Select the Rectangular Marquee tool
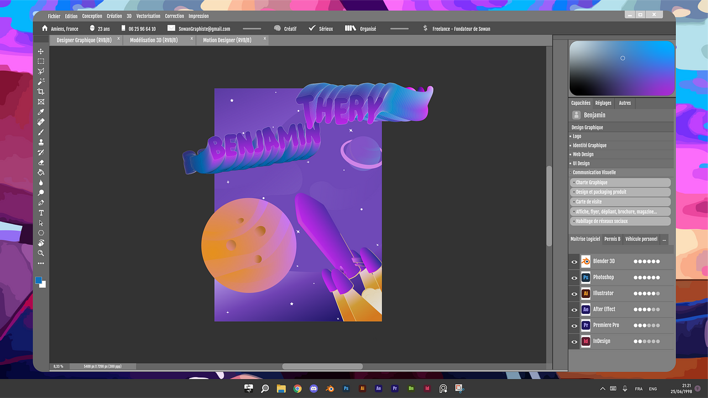Viewport: 708px width, 398px height. click(41, 61)
